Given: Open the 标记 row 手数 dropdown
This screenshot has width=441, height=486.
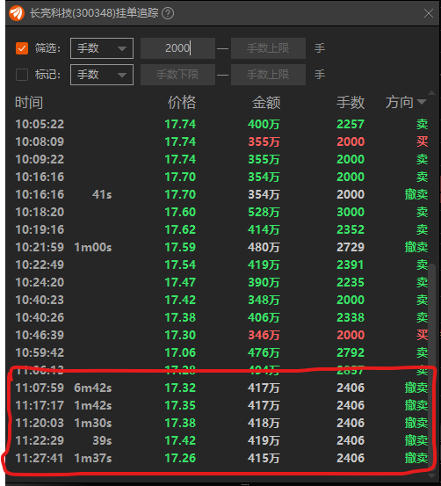Looking at the screenshot, I should tap(102, 75).
